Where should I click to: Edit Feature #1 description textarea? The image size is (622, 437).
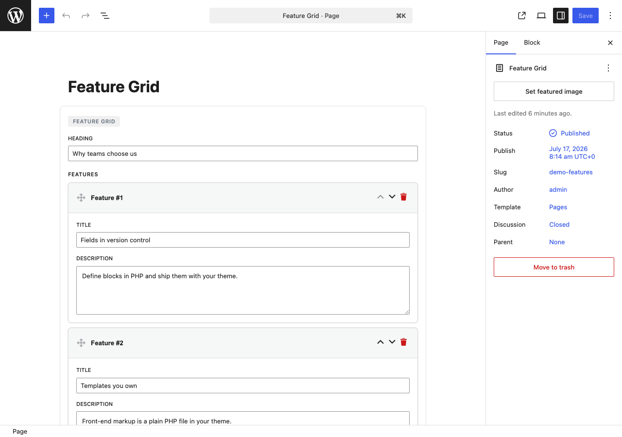[243, 290]
